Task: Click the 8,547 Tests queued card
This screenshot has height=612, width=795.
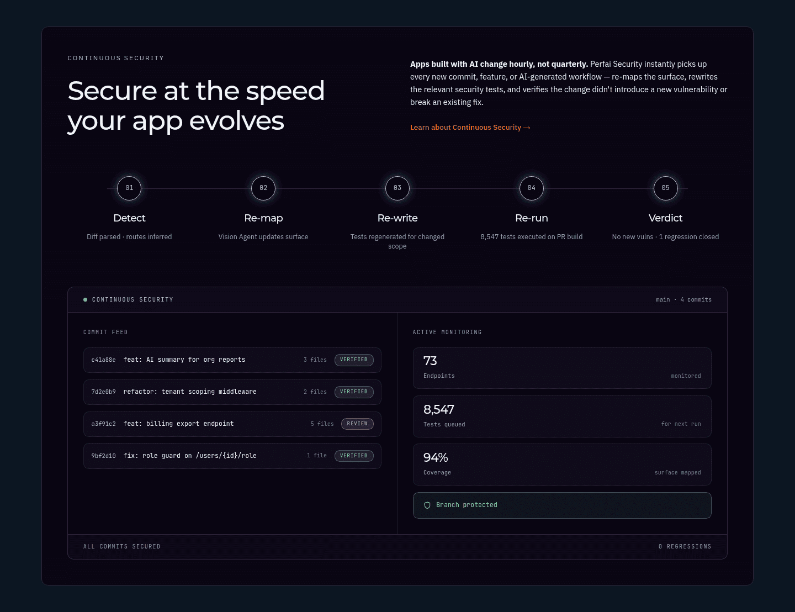Action: (x=562, y=416)
